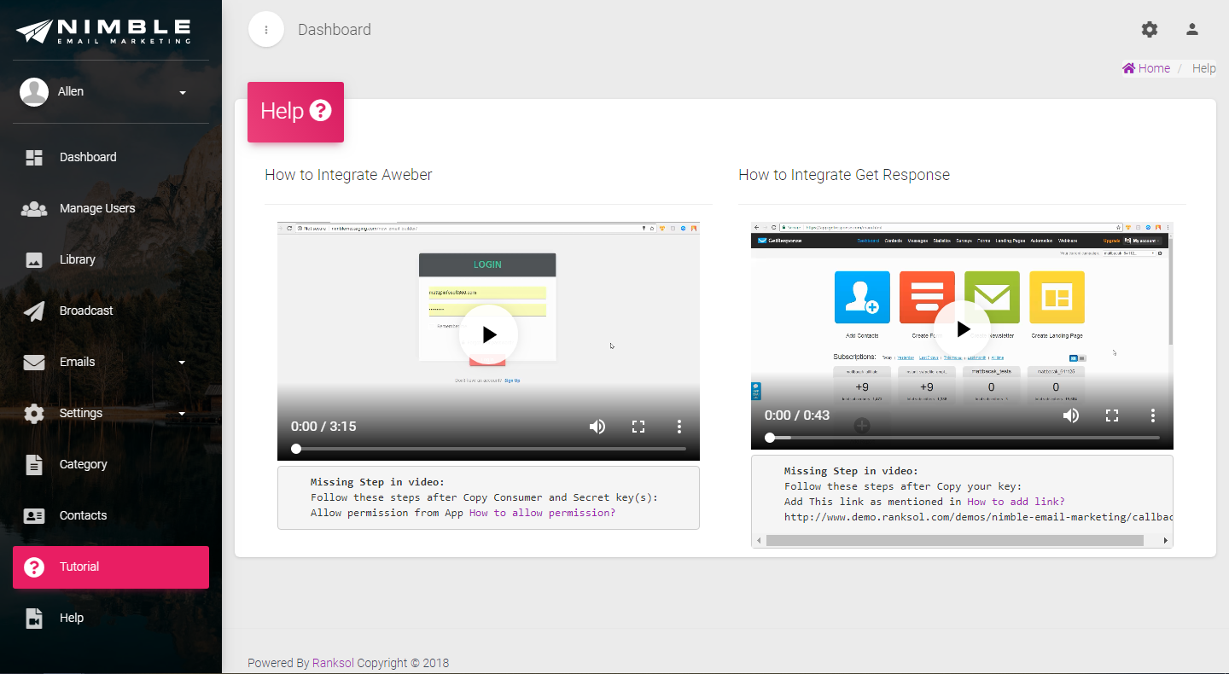Click the Category document icon
The image size is (1229, 674).
(34, 464)
